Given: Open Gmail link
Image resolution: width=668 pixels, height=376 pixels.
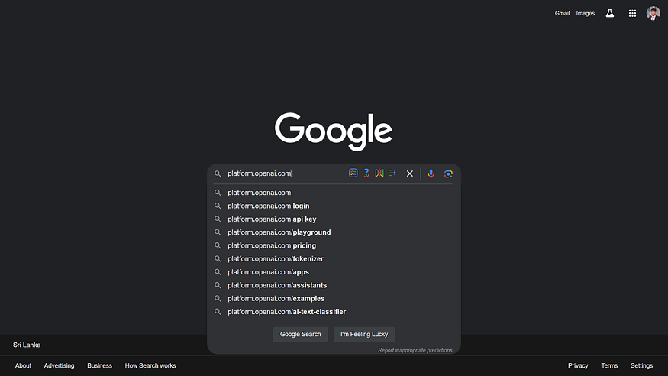Looking at the screenshot, I should pyautogui.click(x=562, y=13).
